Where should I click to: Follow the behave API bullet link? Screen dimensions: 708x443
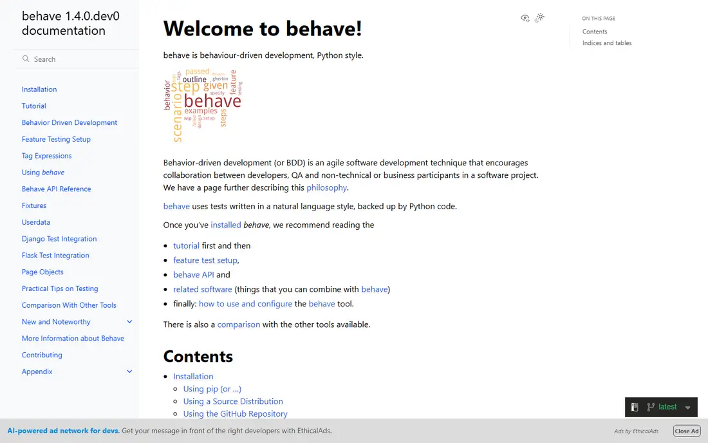coord(194,274)
